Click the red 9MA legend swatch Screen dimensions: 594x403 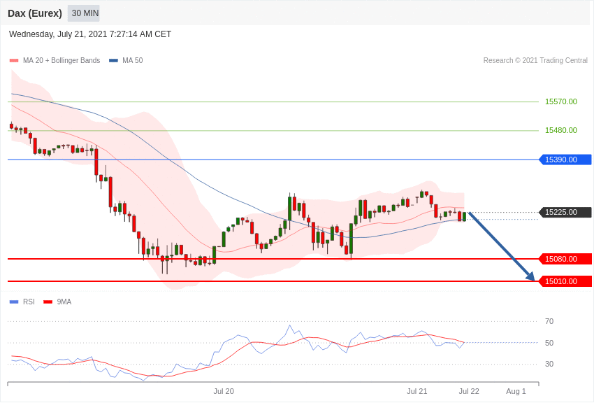point(48,302)
